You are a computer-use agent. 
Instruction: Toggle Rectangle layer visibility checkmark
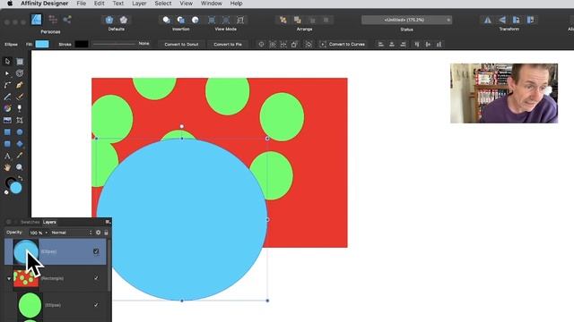pyautogui.click(x=96, y=278)
